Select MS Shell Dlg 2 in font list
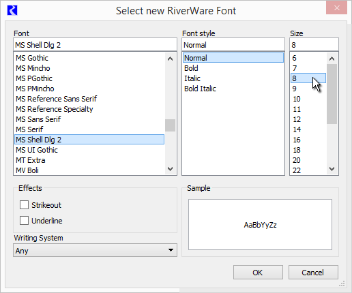This screenshot has height=293, width=352. (x=89, y=140)
